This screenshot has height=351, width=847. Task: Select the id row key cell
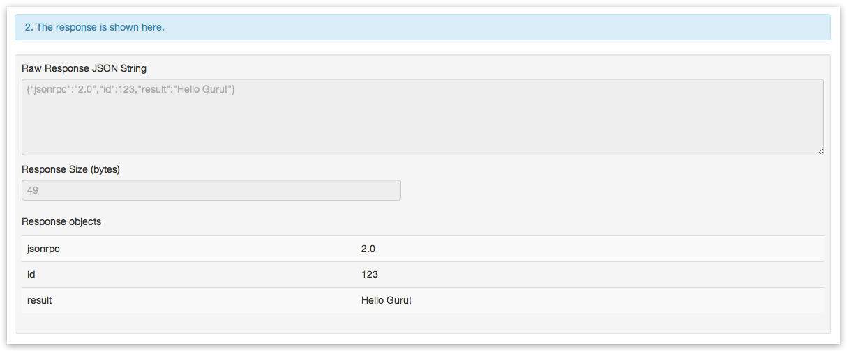click(188, 274)
